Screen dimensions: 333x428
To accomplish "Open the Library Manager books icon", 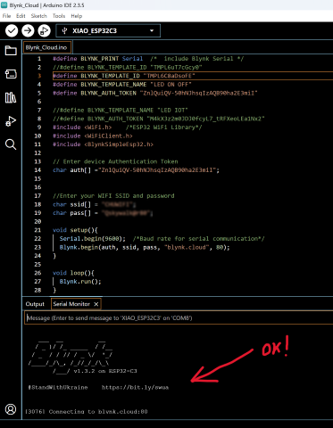I will [11, 97].
